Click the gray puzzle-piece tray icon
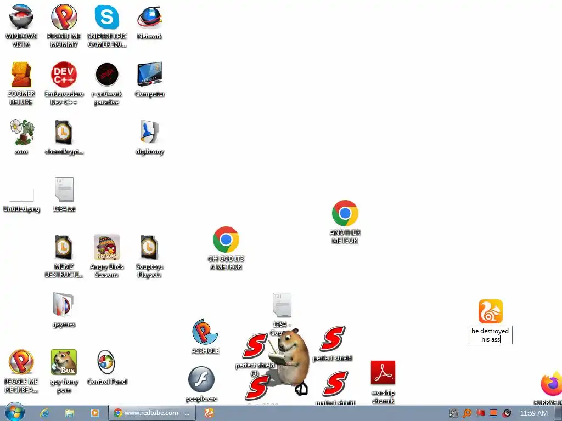 tap(454, 413)
